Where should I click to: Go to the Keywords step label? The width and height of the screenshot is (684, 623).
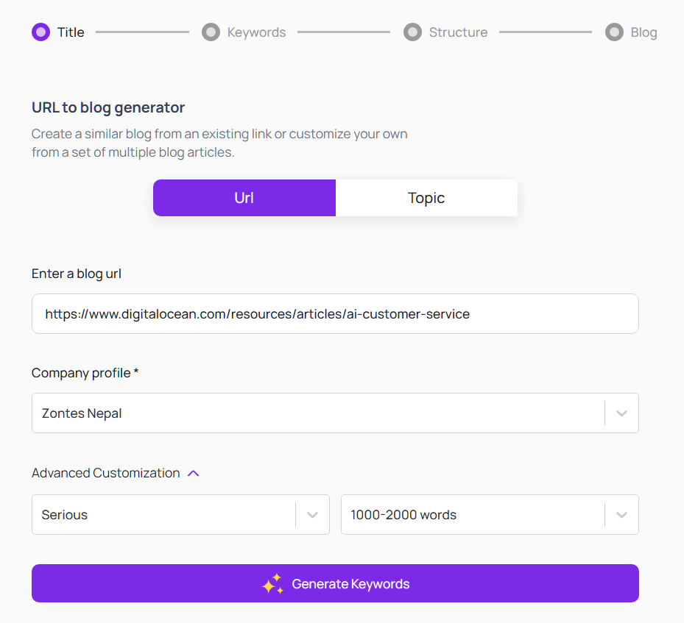256,32
